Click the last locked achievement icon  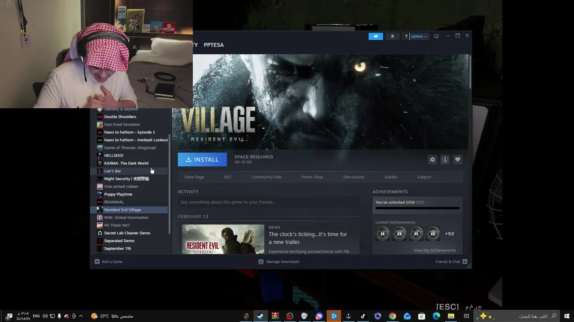click(433, 233)
